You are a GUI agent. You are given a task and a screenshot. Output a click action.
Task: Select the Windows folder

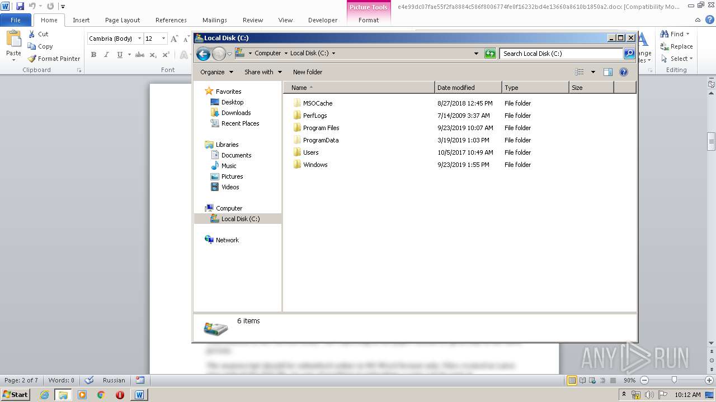[x=315, y=165]
